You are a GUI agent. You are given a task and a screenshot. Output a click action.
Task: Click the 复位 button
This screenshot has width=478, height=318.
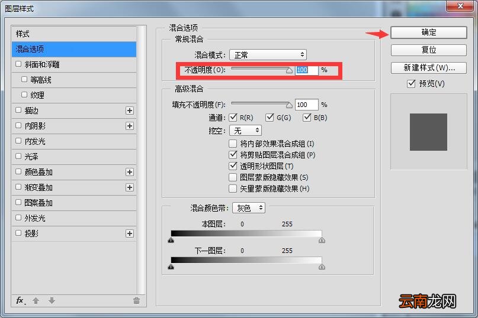(429, 50)
